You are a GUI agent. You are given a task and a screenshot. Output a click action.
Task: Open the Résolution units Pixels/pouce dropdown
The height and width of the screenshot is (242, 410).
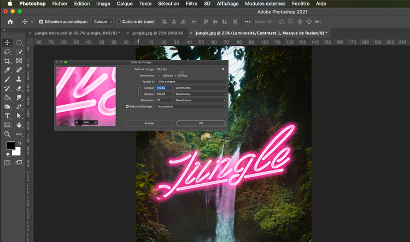(200, 100)
